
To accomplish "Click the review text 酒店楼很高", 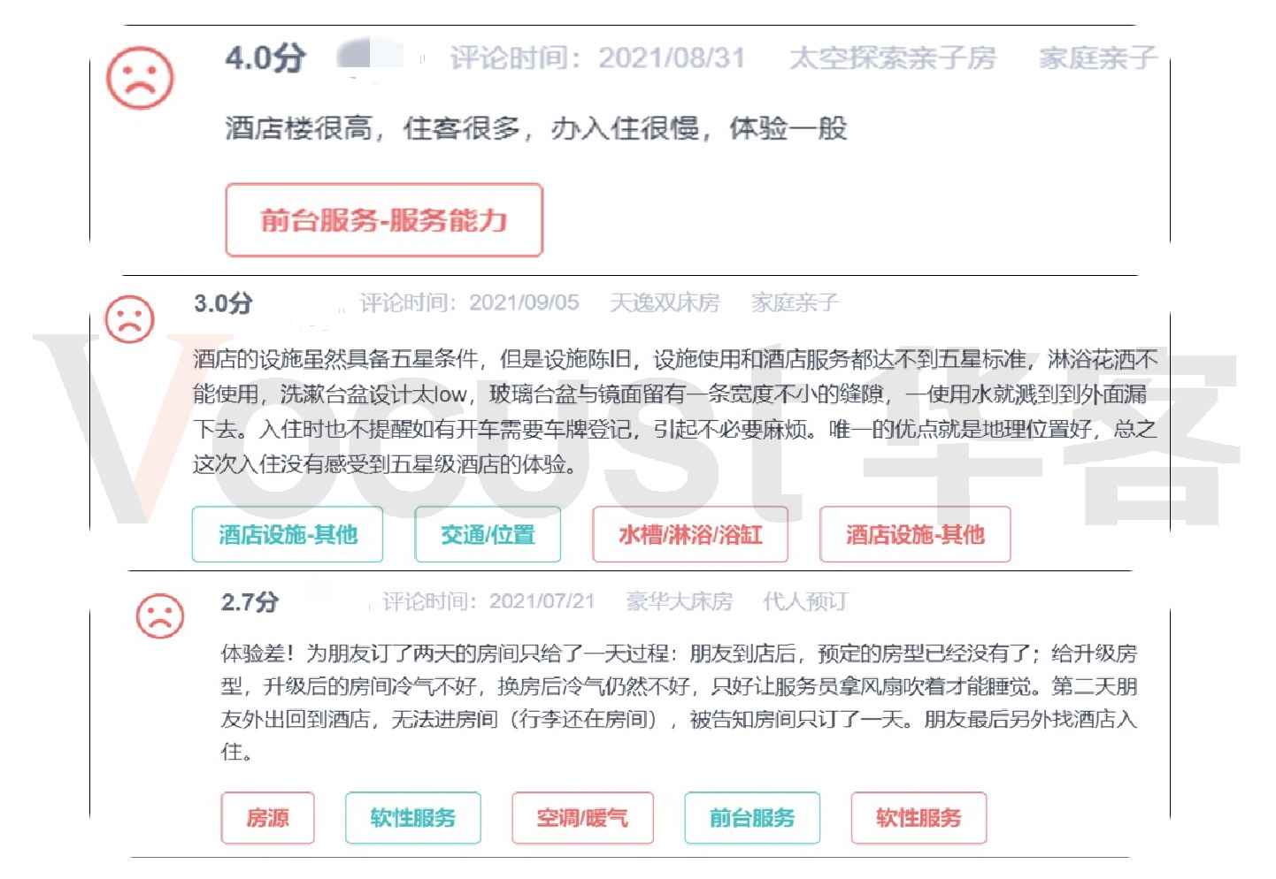I will click(299, 128).
